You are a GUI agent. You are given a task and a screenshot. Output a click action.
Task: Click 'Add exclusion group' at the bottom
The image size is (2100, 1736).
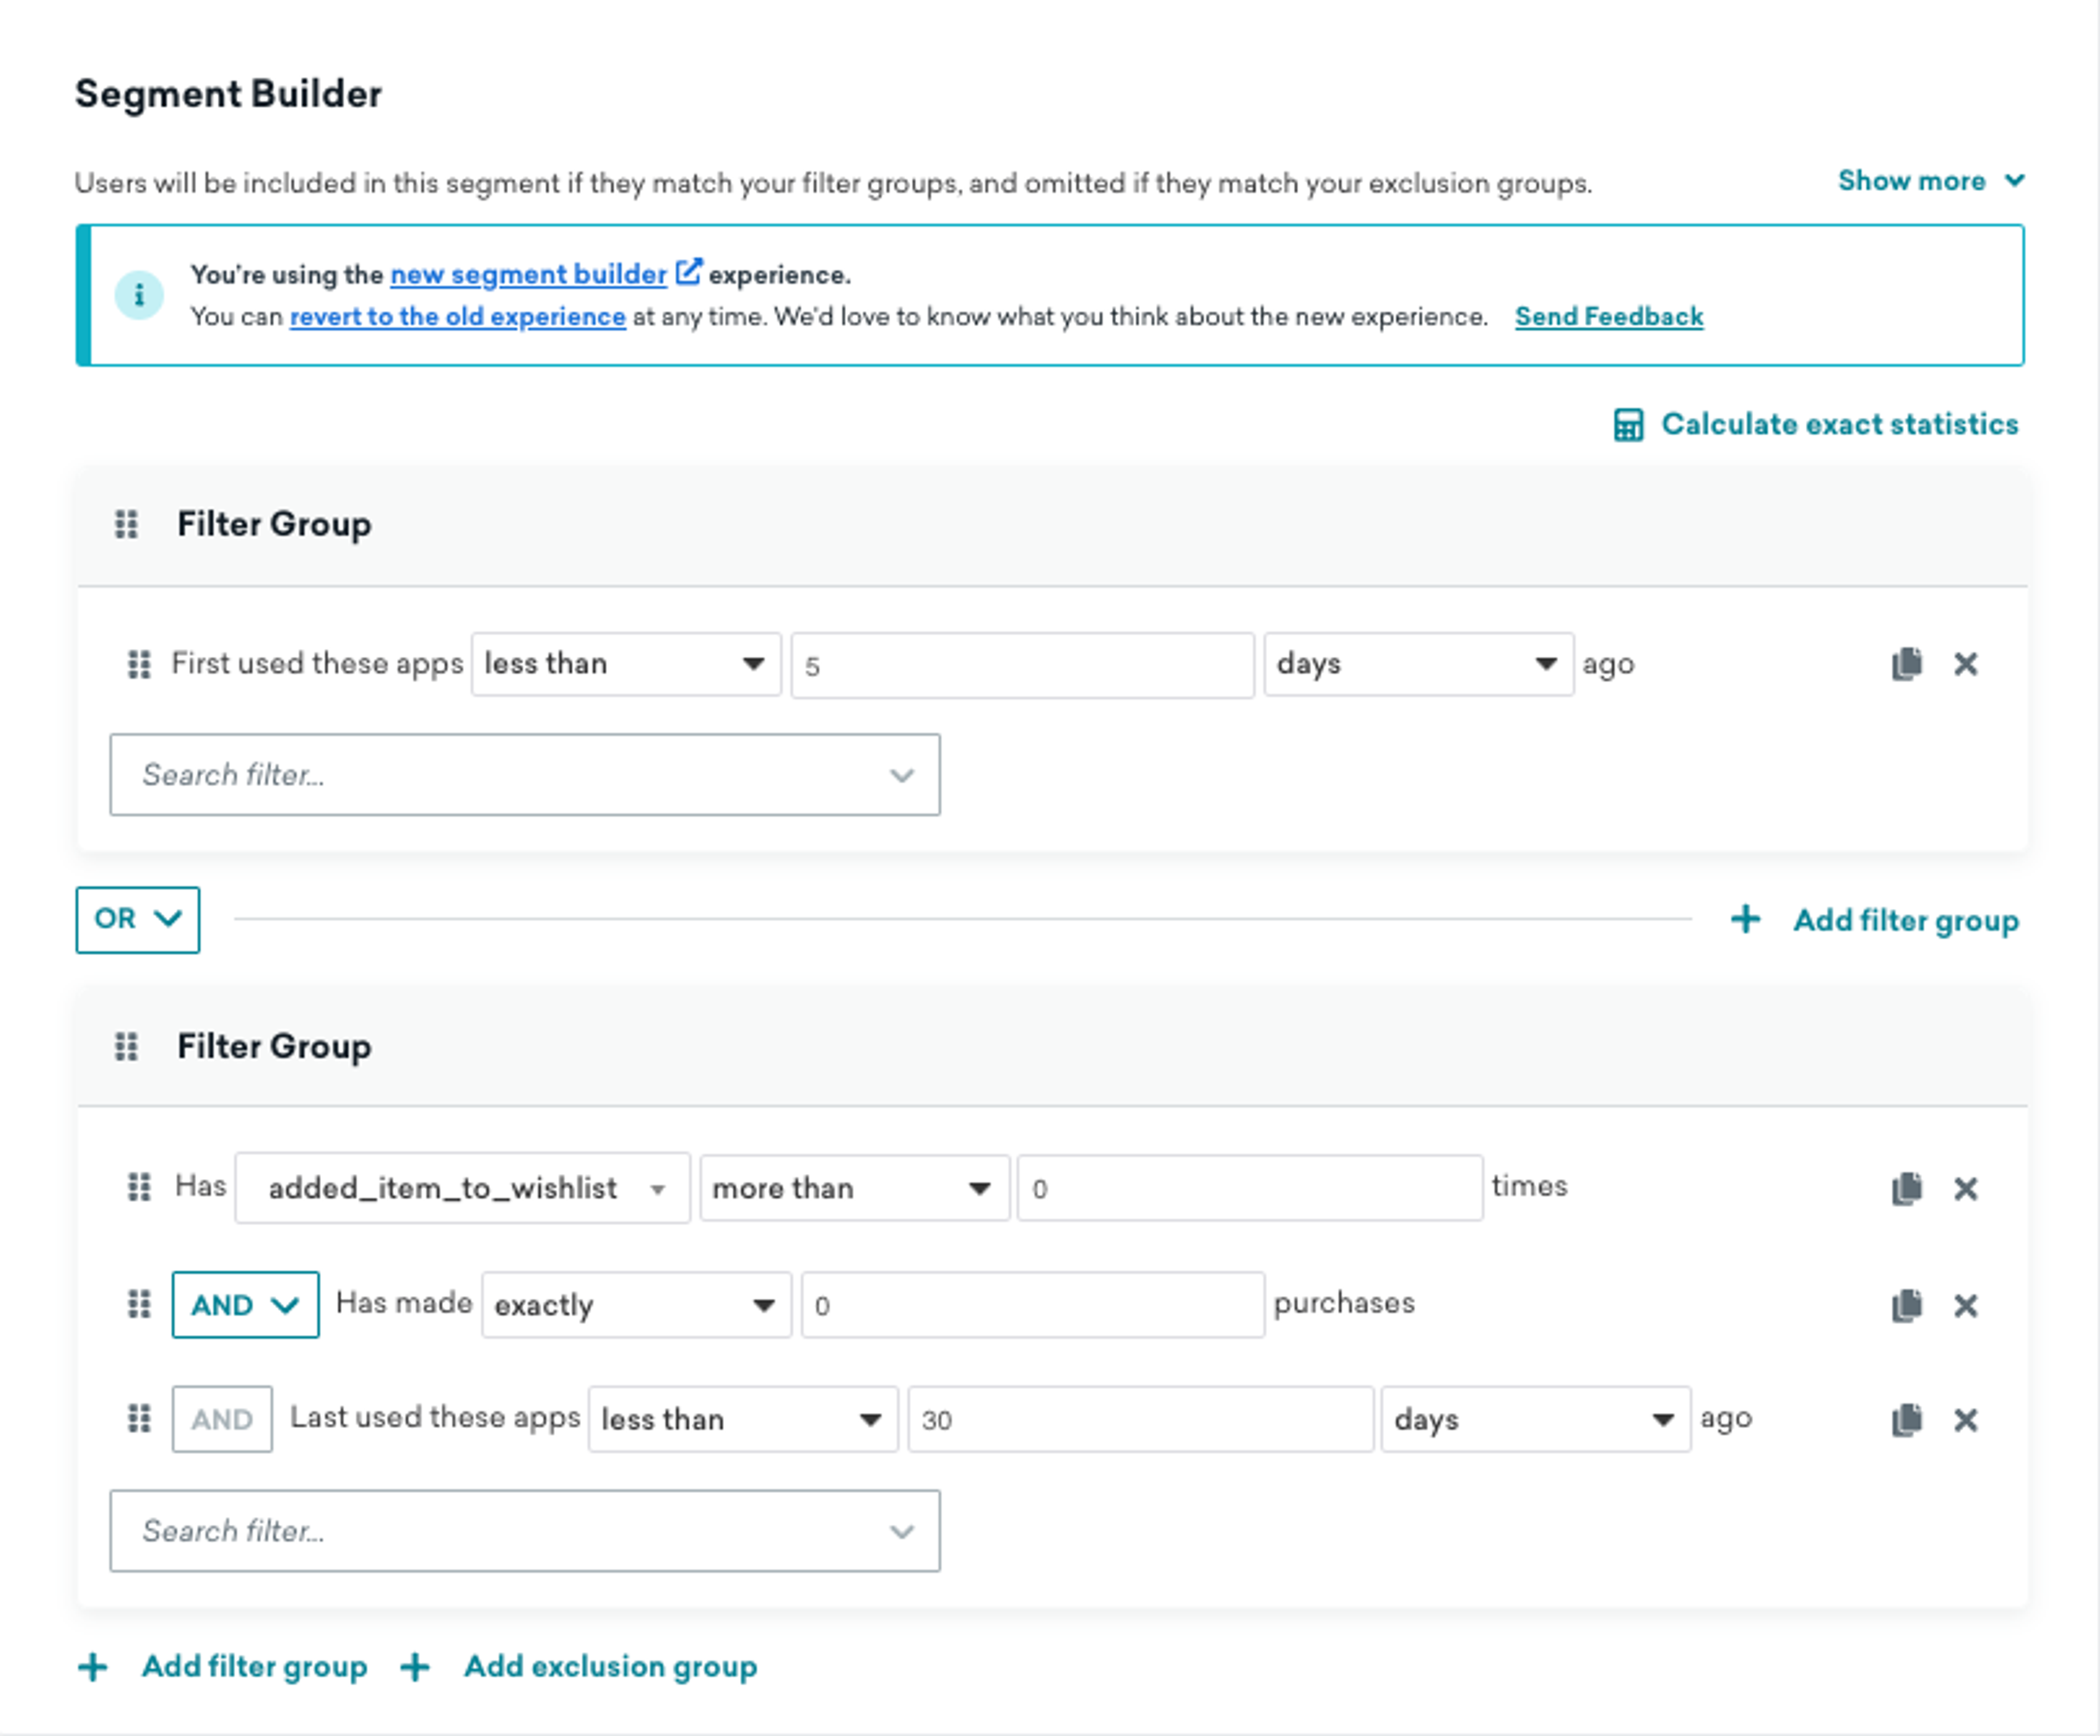coord(610,1666)
